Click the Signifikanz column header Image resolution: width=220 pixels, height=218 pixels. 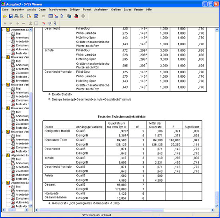192,127
